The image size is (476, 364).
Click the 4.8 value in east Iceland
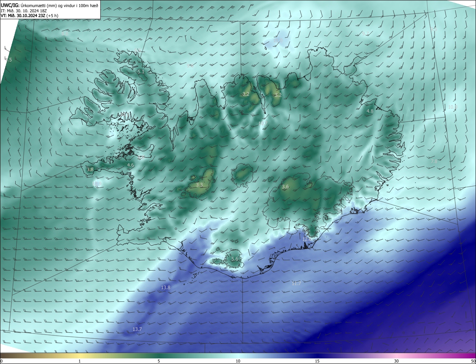[x=370, y=111]
